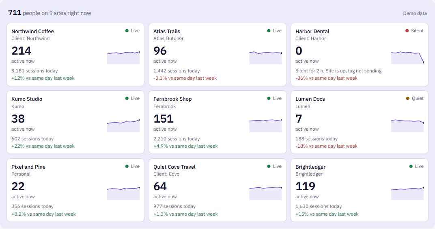Open the Lumen Docs site title

click(310, 99)
